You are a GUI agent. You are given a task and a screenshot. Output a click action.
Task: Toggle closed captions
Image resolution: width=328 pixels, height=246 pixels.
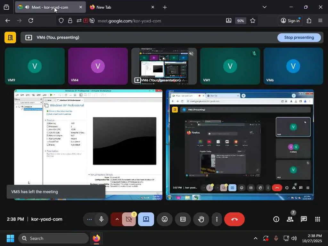(183, 219)
